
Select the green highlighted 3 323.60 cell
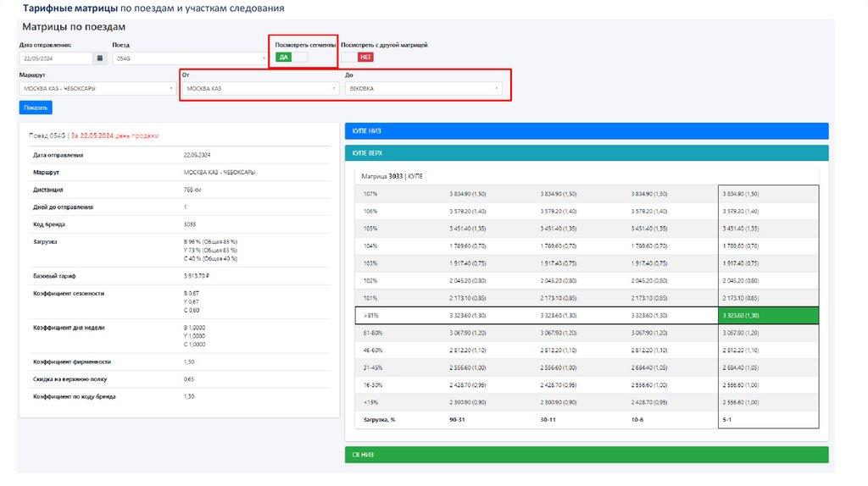pyautogui.click(x=768, y=315)
